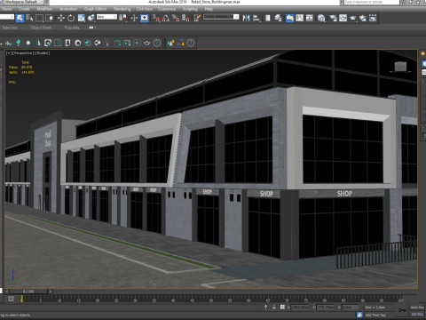Screen dimensions: 426x320
Task: Open Layer Explorer icon
Action: [278, 18]
